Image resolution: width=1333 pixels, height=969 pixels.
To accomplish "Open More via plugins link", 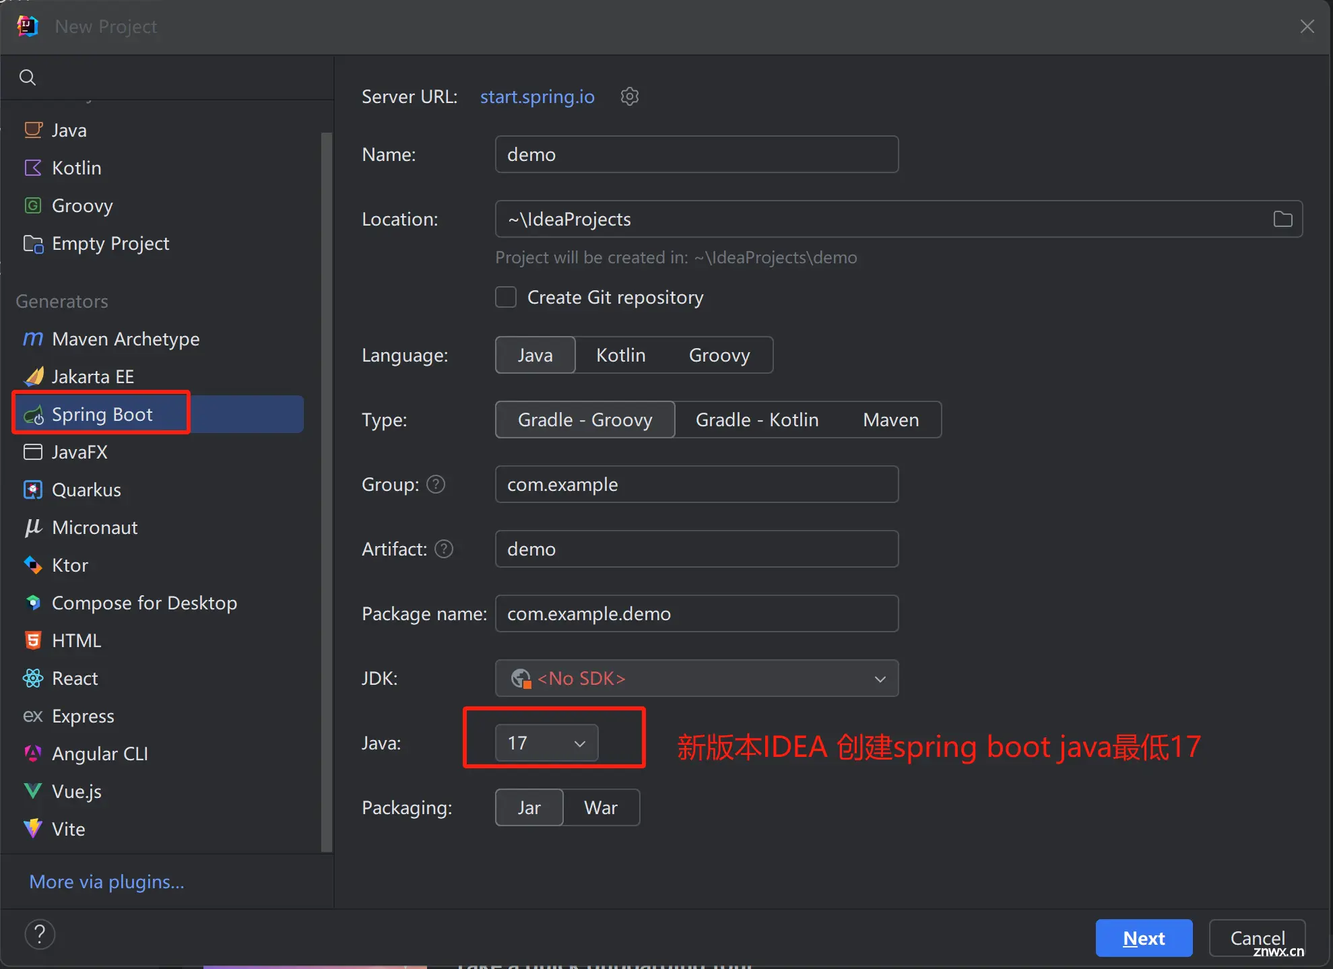I will tap(107, 881).
